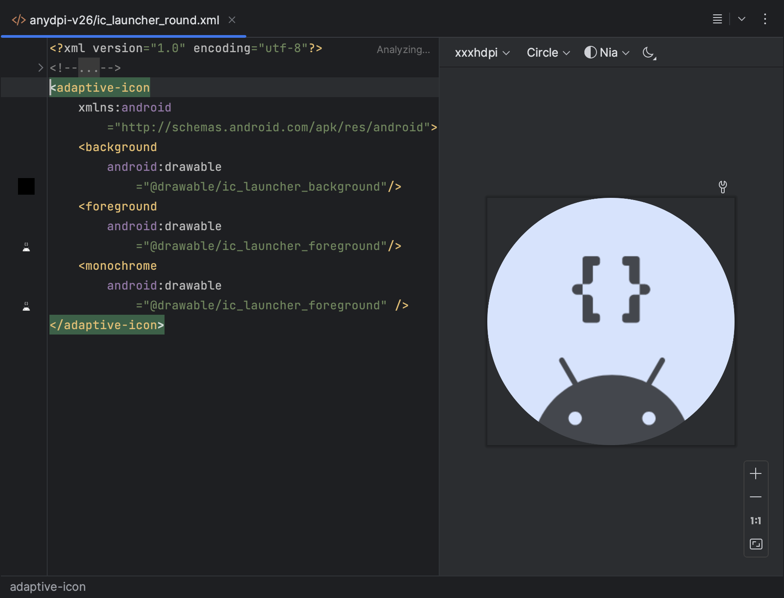Click adaptive-icon in the breadcrumb bar
The image size is (784, 598).
(x=48, y=587)
